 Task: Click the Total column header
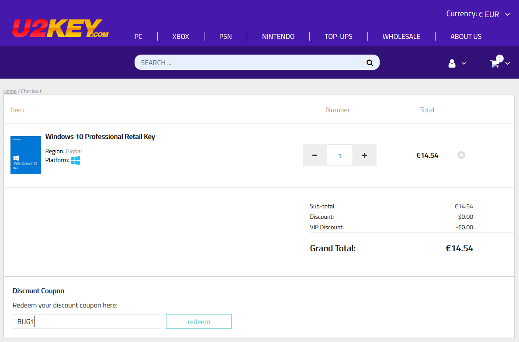427,110
